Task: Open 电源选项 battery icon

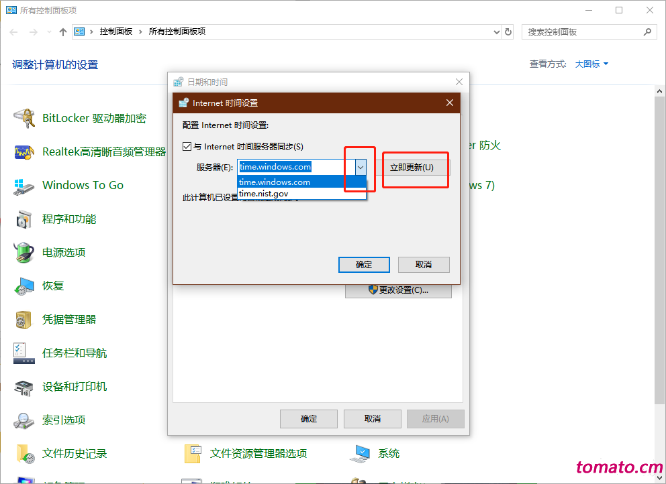Action: pyautogui.click(x=24, y=253)
